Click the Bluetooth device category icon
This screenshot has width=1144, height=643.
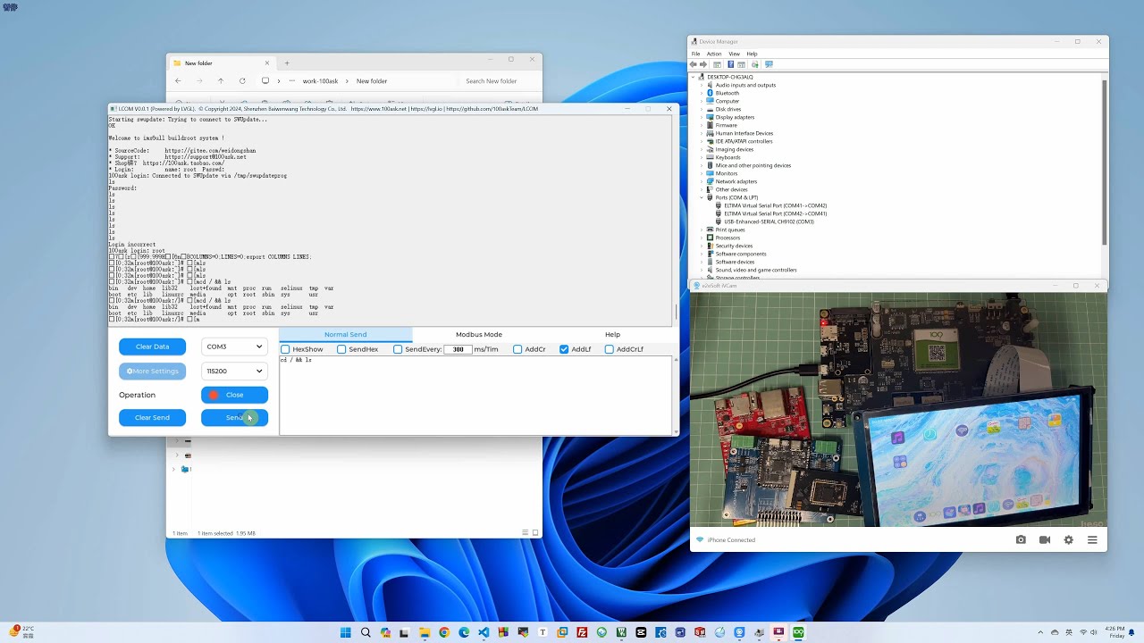click(711, 93)
